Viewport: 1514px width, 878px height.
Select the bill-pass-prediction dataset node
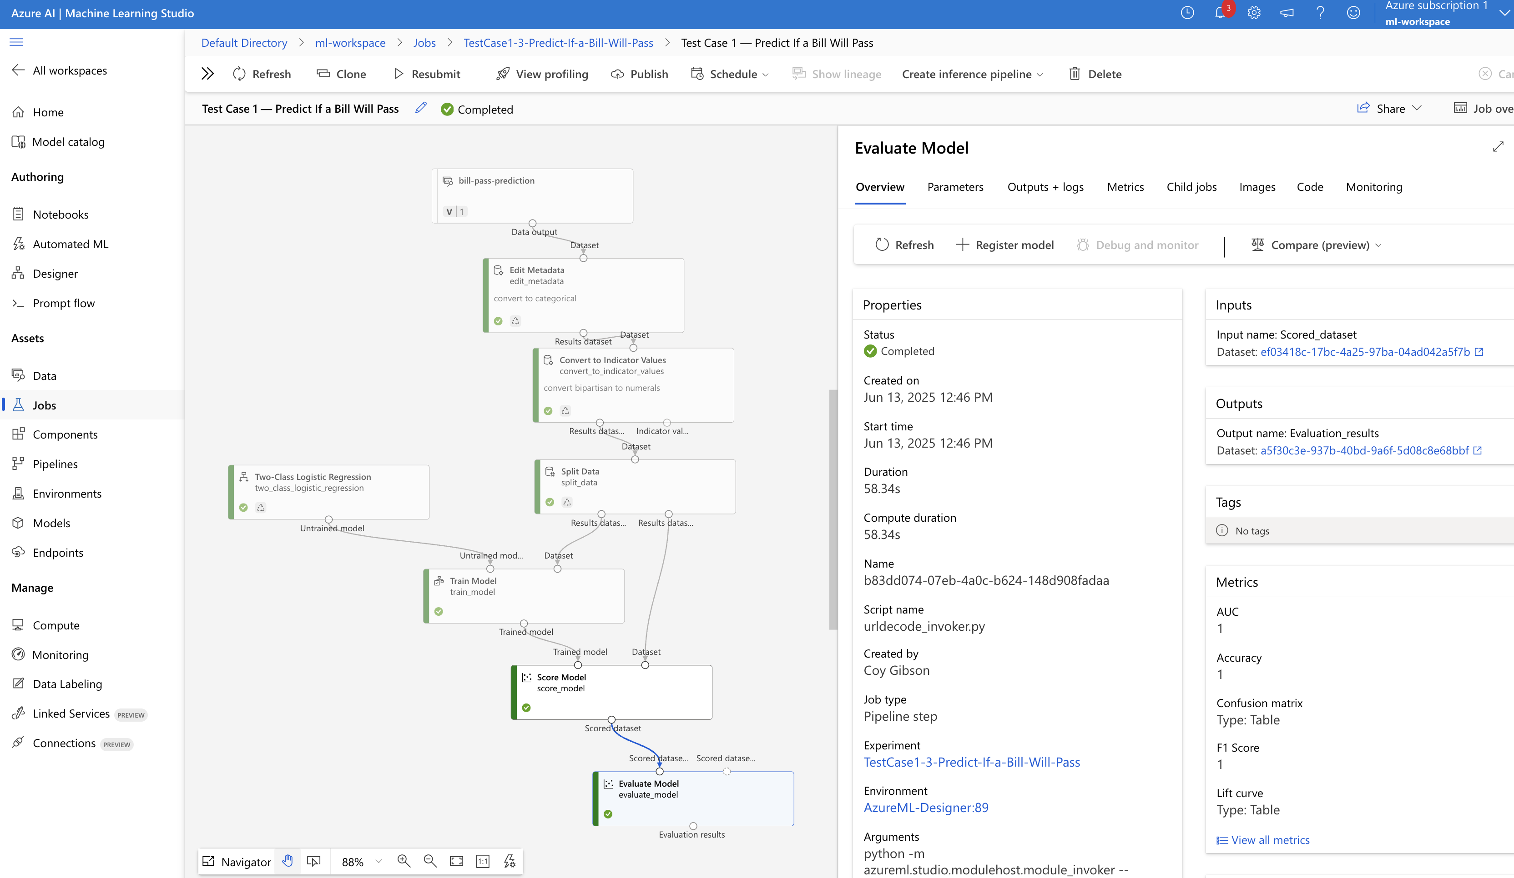click(532, 196)
